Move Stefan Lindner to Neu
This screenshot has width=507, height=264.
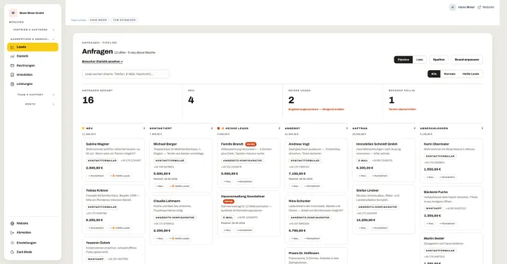click(x=362, y=228)
